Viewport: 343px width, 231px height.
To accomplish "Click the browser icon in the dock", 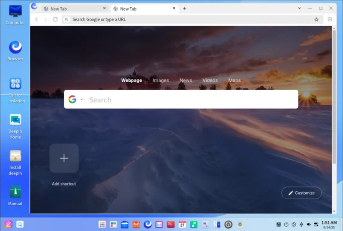I will coord(147,224).
